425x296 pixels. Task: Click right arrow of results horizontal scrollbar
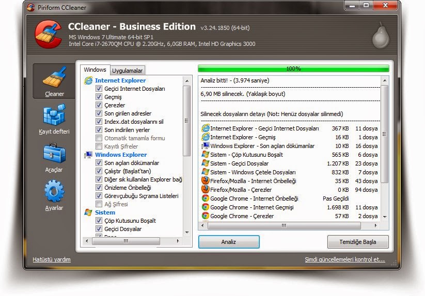(375, 225)
